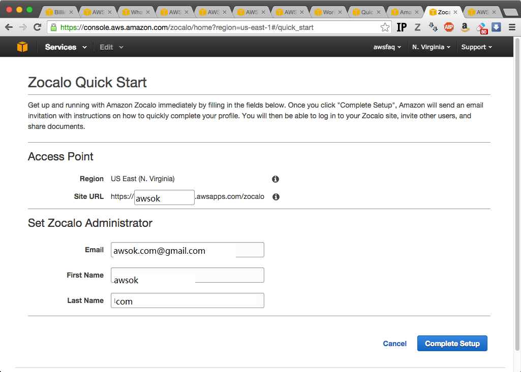Click the blue download extension icon
Image resolution: width=521 pixels, height=372 pixels.
[496, 27]
